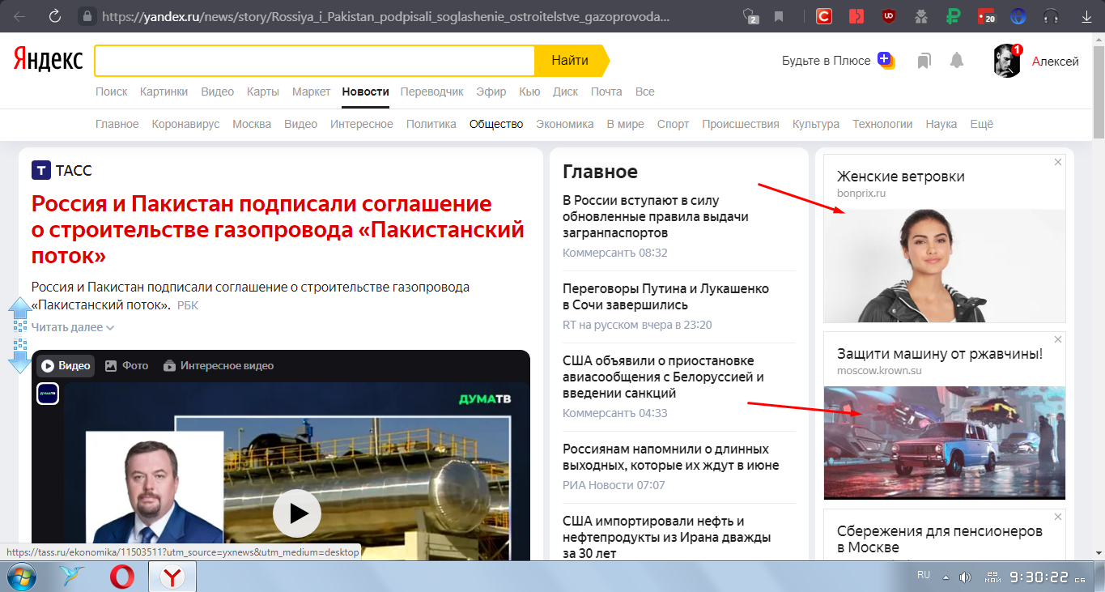Open the red C extension icon
The width and height of the screenshot is (1105, 592).
[824, 15]
